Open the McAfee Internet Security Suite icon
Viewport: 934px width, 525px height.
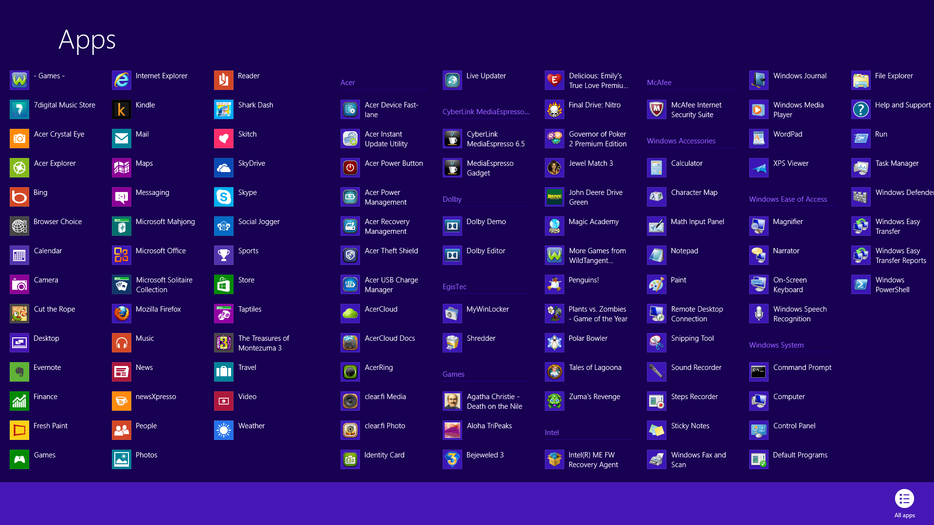(657, 109)
